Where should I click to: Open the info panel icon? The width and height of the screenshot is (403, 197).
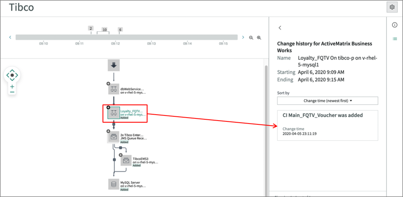pos(394,25)
